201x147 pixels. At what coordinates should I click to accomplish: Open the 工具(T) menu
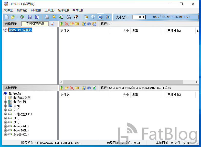[x=49, y=10]
